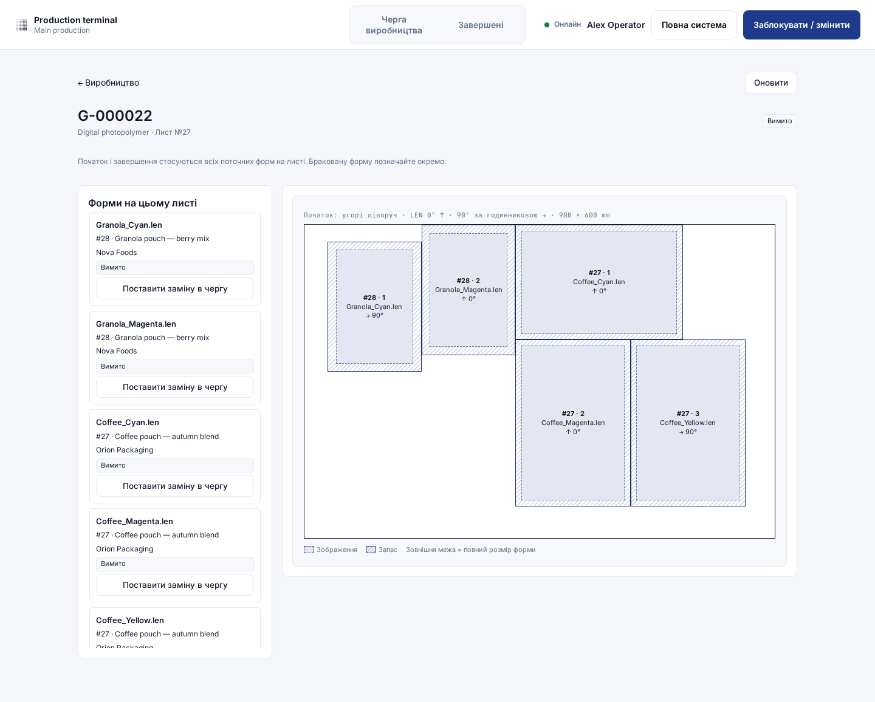875x702 pixels.
Task: Queue a replacement for Granola_Cyan.len
Action: click(x=175, y=288)
